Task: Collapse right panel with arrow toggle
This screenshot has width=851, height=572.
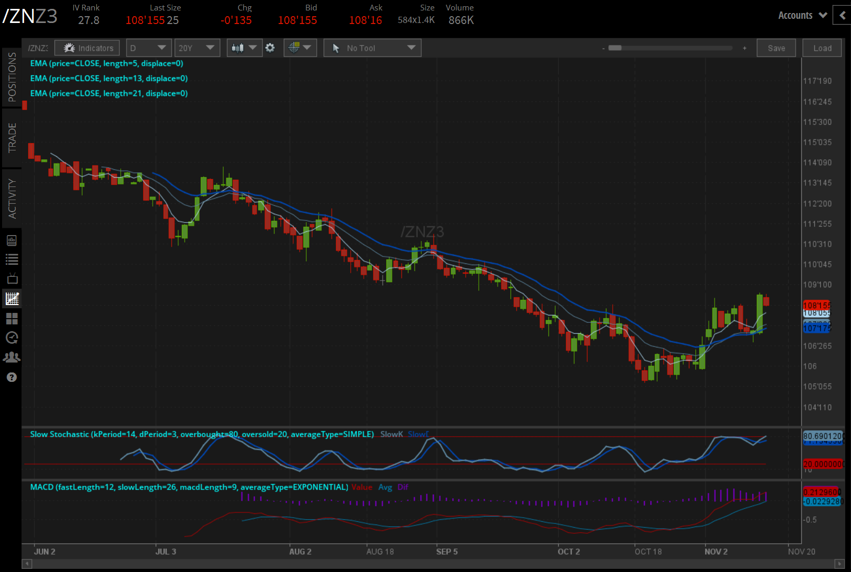Action: (x=842, y=15)
